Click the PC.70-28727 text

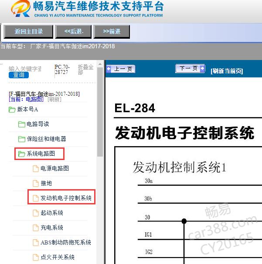(62, 69)
